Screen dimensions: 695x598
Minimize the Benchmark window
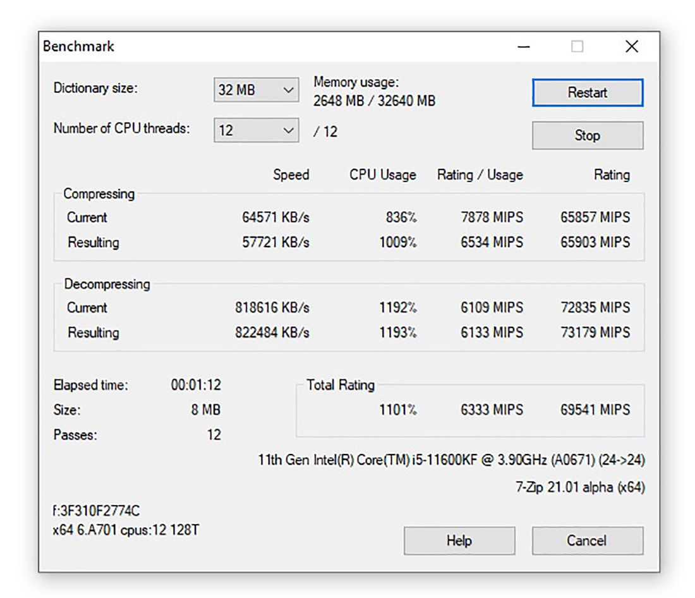(523, 47)
